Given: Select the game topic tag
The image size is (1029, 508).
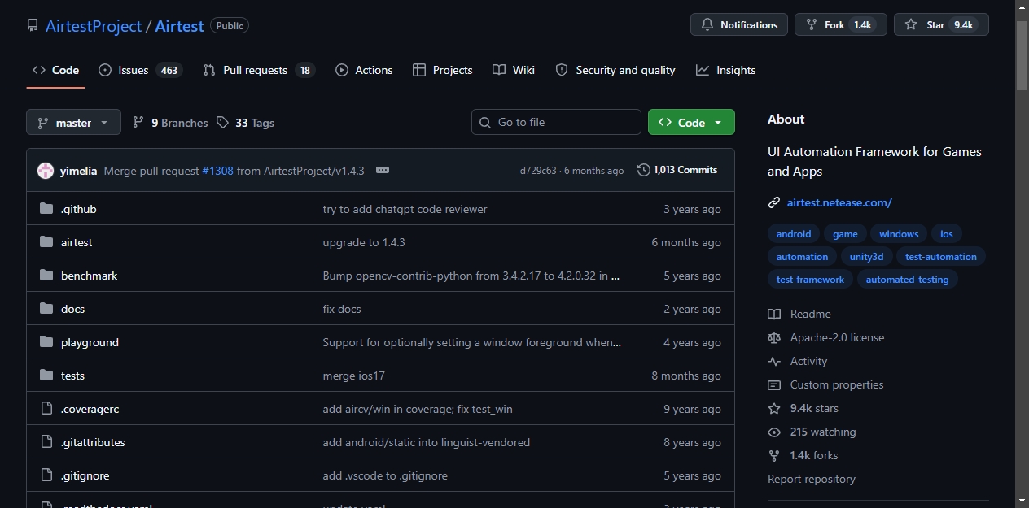Looking at the screenshot, I should click(x=845, y=234).
